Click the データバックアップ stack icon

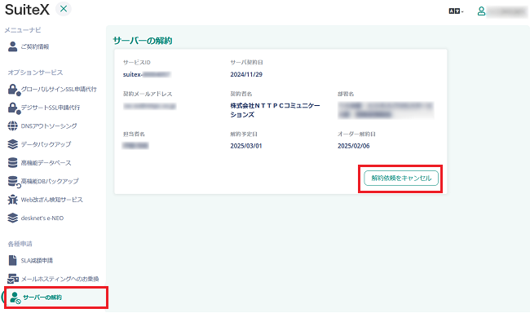pos(12,144)
